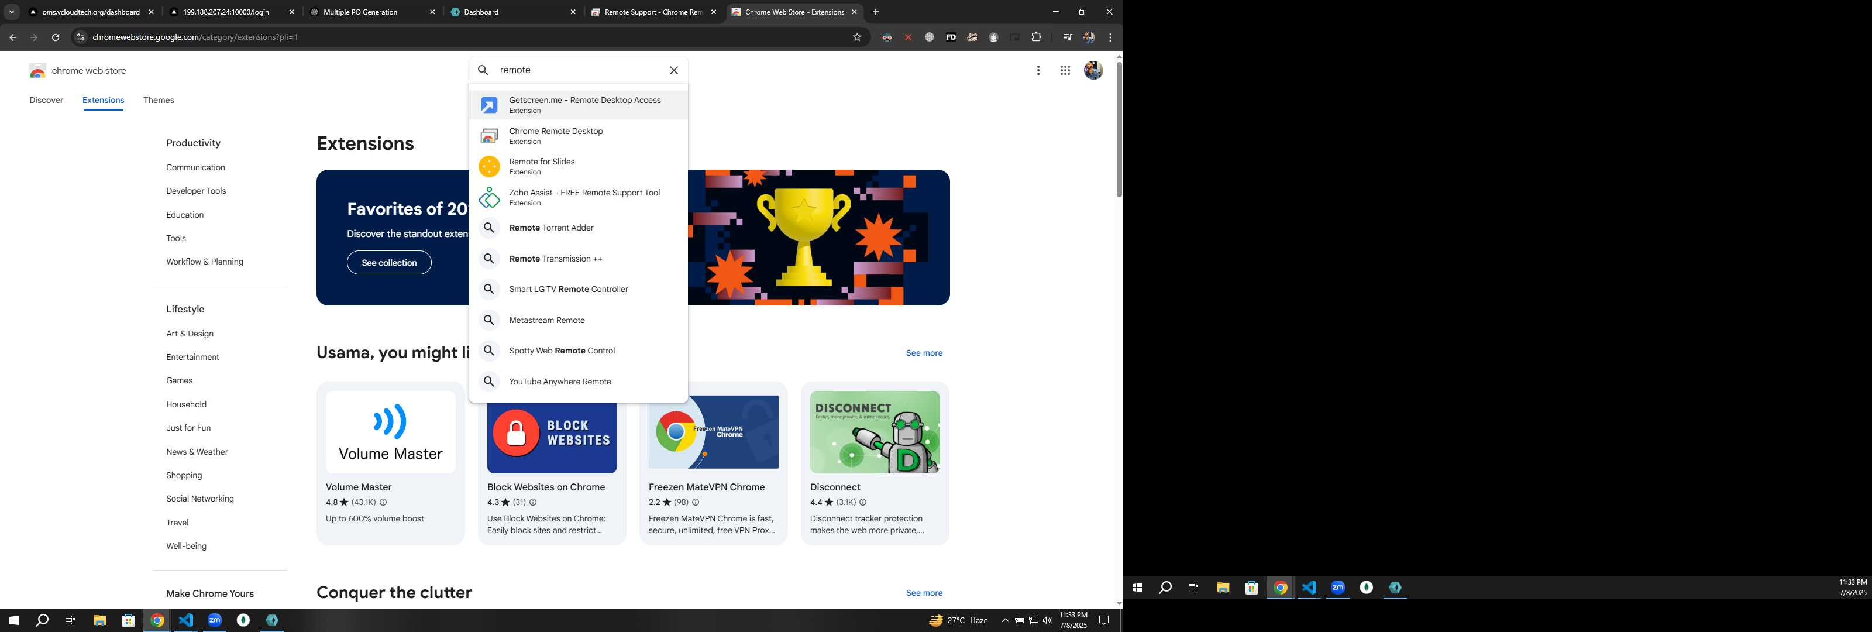Viewport: 1872px width, 632px height.
Task: Reload the current page
Action: 55,37
